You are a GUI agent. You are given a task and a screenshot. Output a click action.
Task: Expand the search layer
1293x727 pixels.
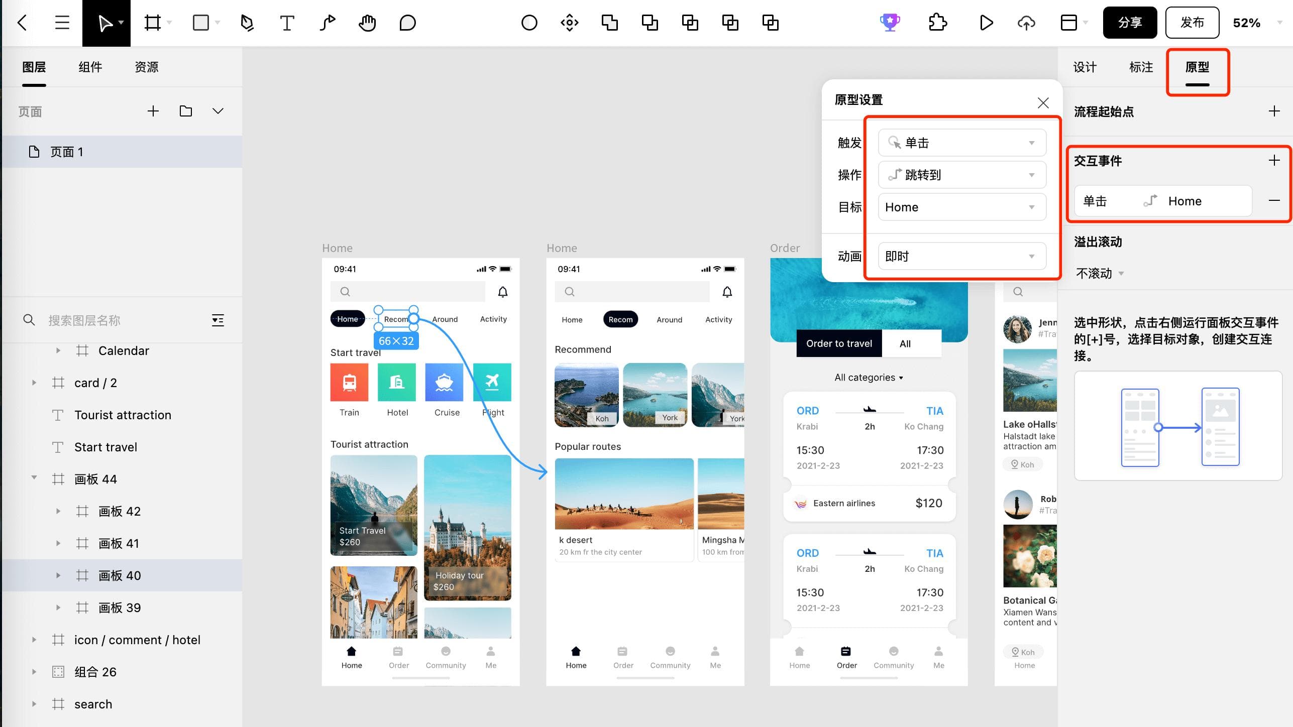(34, 704)
